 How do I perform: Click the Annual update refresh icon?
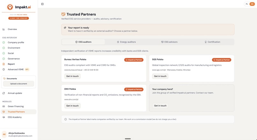pos(4,93)
